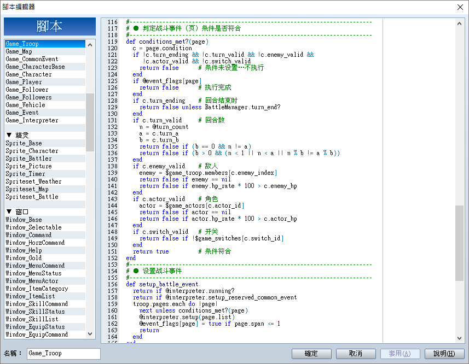This screenshot has width=469, height=364.
Task: Open the Window_MenuCommand script
Action: coord(45,266)
